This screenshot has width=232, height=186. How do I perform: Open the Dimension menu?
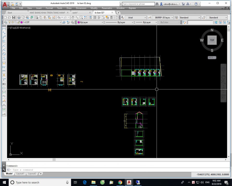(81, 8)
